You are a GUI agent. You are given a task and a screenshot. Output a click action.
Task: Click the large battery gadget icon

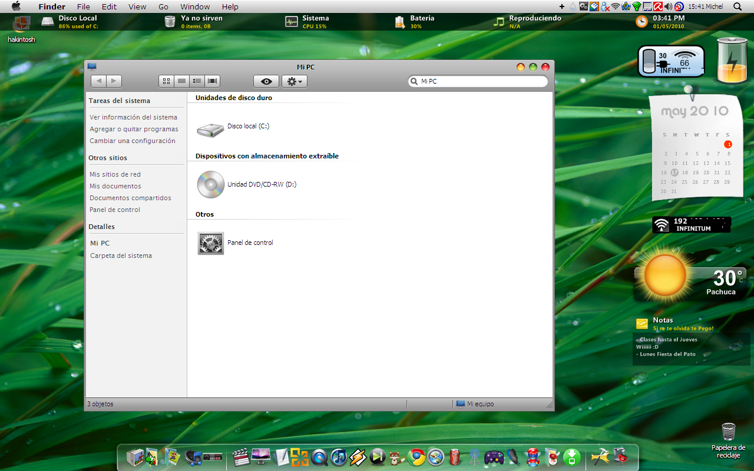click(x=732, y=61)
